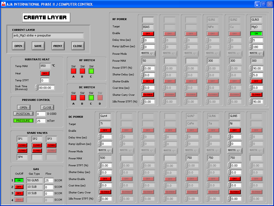Turn off Gas 1 ON toggle
The image size is (274, 206).
coord(19,180)
